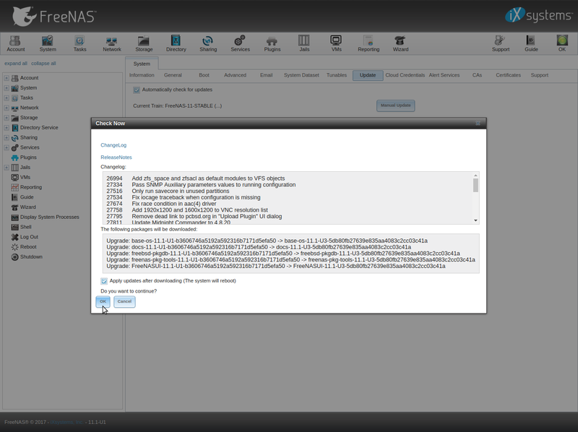Launch the Wizard from toolbar

(x=400, y=43)
